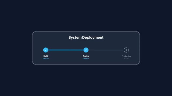Click the gray progress bar toward Production
172x96 pixels.
click(x=106, y=50)
